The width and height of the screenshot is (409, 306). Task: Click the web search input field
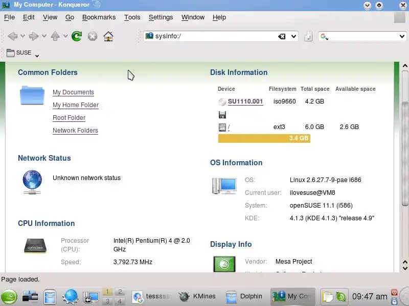363,36
